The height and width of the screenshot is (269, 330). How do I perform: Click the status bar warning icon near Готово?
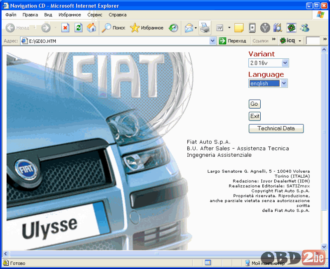click(6, 263)
